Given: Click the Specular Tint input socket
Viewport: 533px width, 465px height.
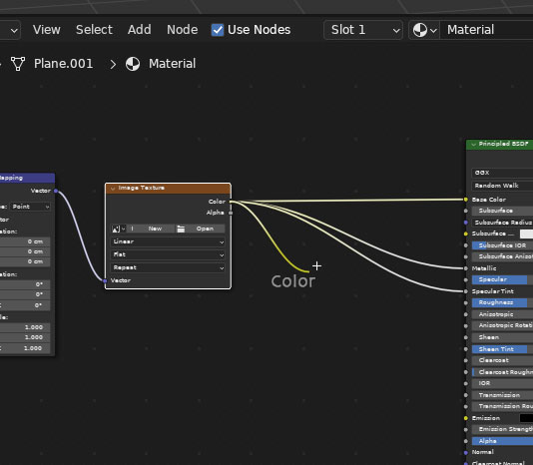Looking at the screenshot, I should [x=466, y=291].
